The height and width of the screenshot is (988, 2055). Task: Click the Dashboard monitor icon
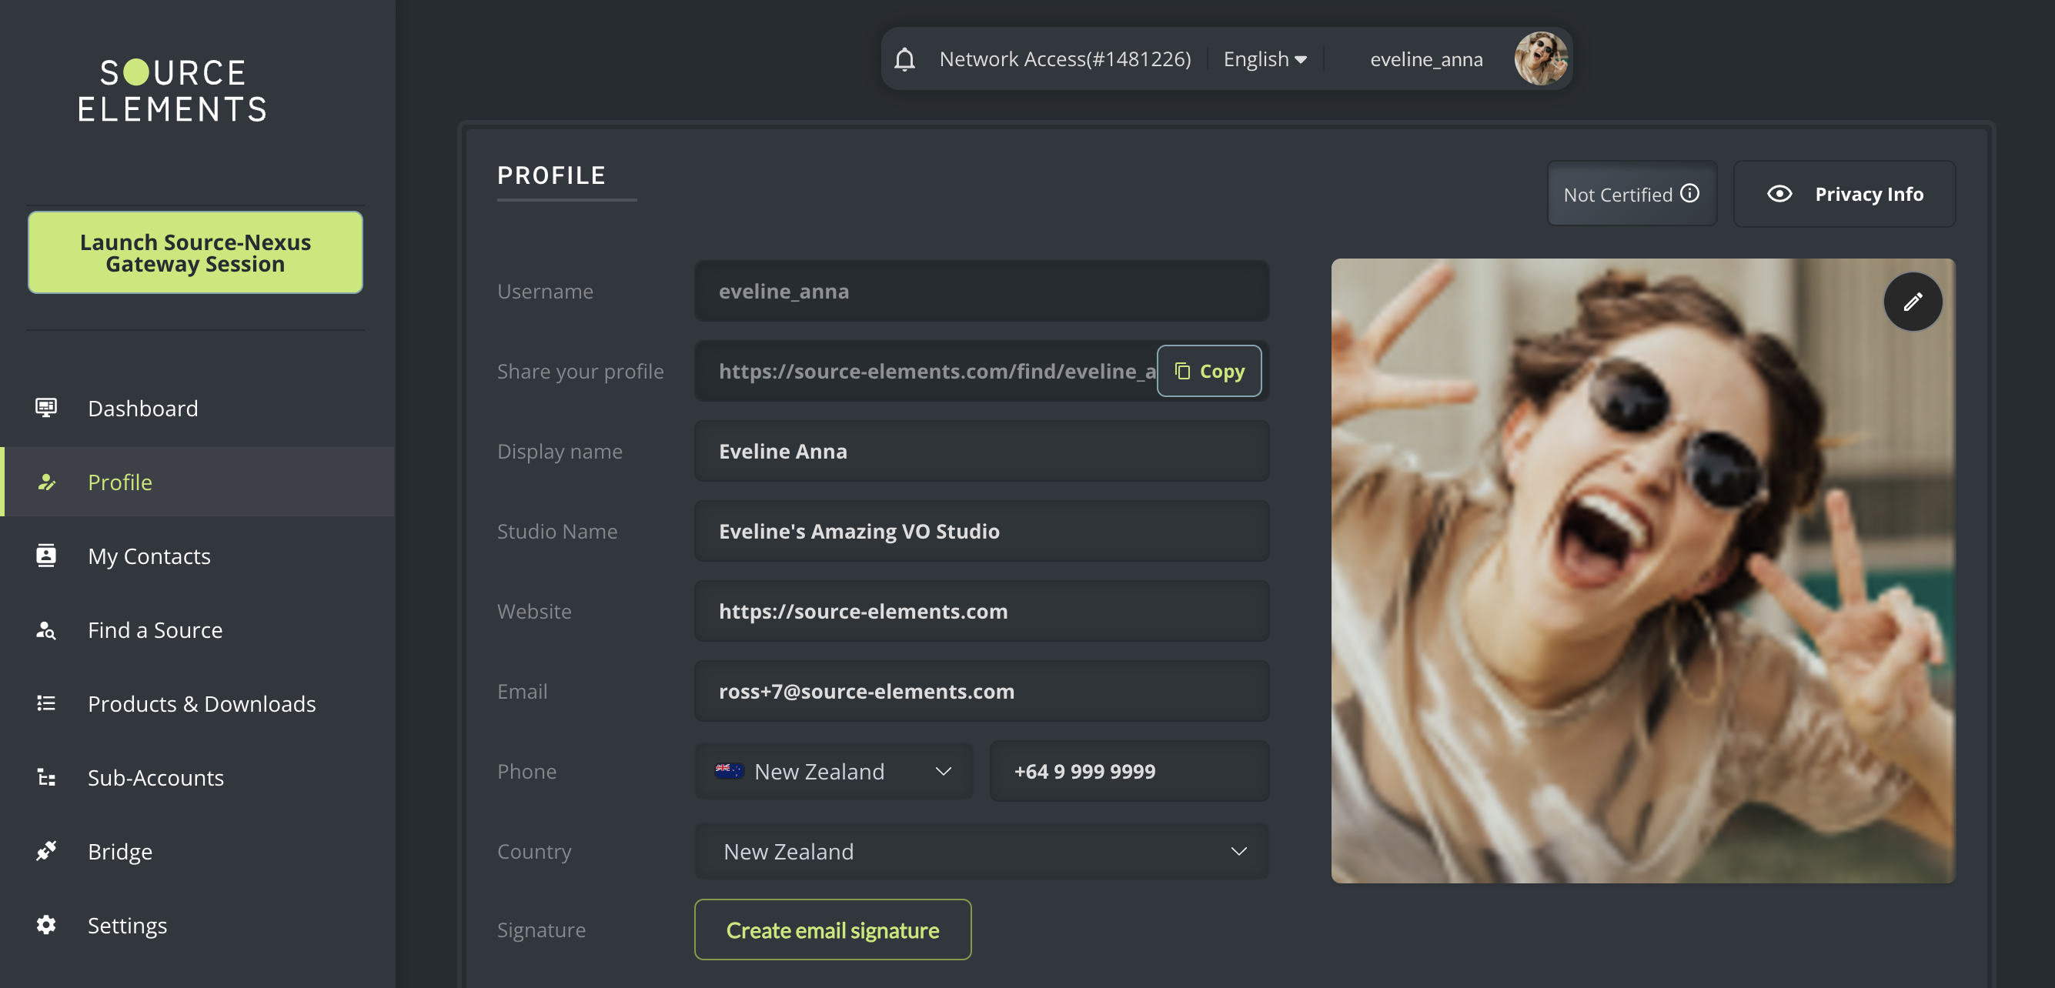click(46, 408)
